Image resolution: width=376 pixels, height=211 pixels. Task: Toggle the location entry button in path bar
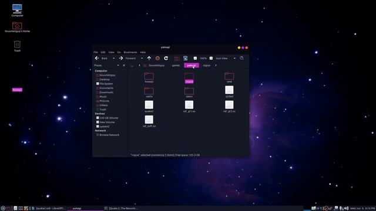(132, 65)
